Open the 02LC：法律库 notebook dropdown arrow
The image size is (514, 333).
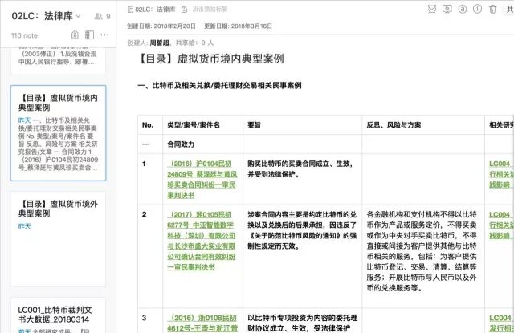(79, 16)
